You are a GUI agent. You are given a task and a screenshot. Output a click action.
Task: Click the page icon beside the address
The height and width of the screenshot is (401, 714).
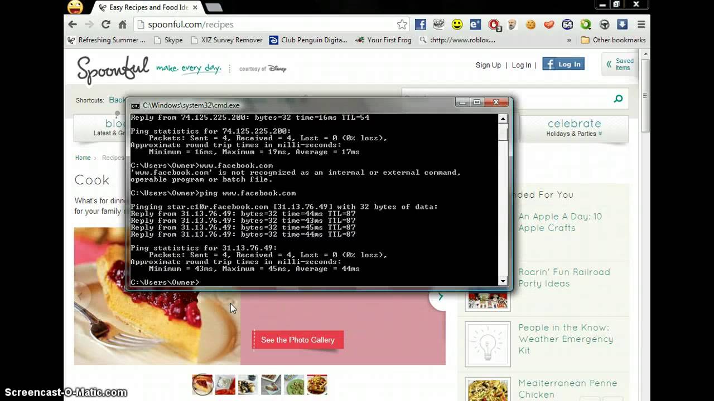coord(141,25)
